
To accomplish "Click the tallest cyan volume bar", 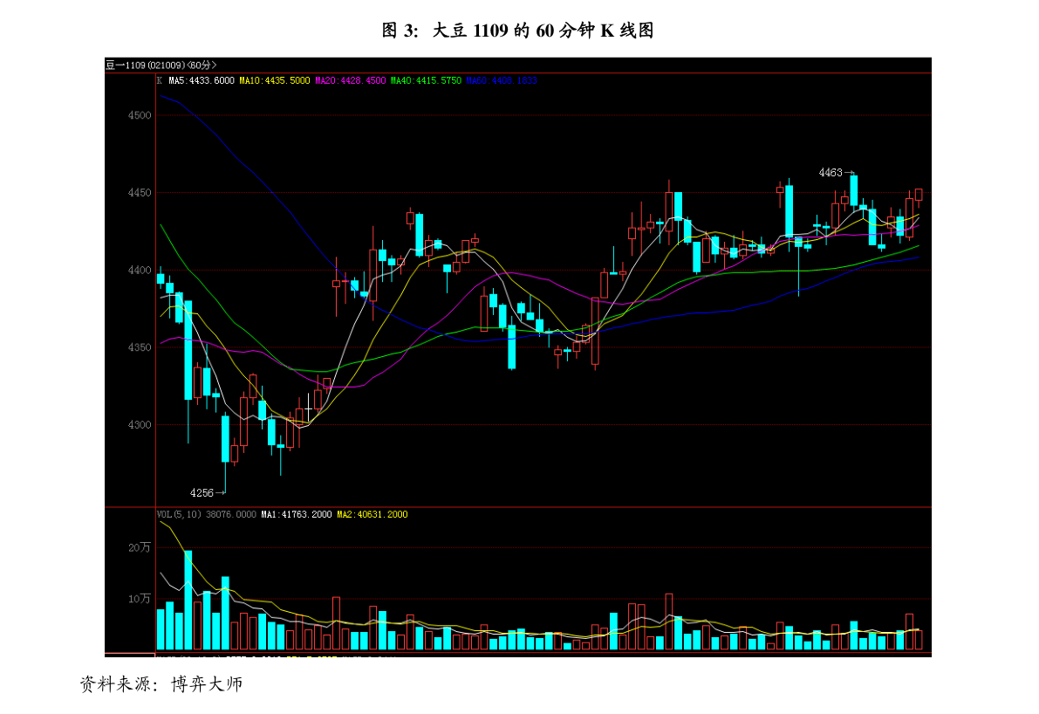I will [x=188, y=601].
